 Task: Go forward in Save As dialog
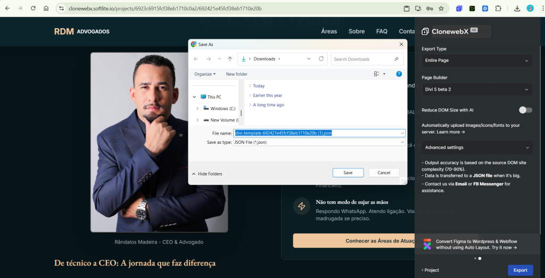[x=208, y=59]
